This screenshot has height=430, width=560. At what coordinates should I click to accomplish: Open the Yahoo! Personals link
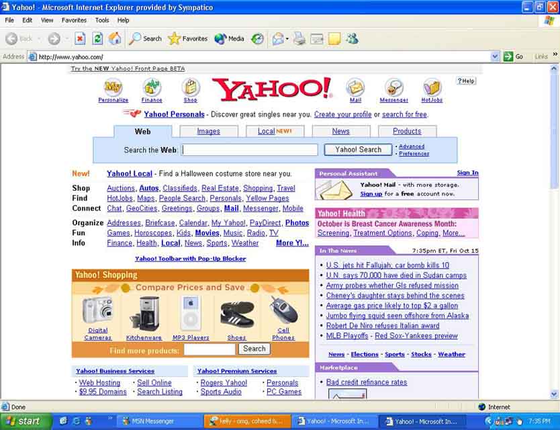coord(174,114)
